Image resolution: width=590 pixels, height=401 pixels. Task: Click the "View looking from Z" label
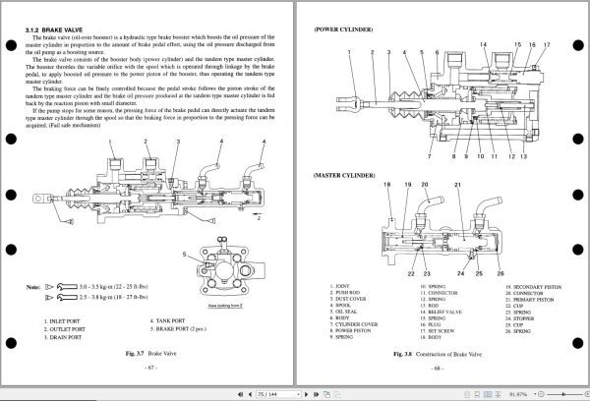(225, 306)
